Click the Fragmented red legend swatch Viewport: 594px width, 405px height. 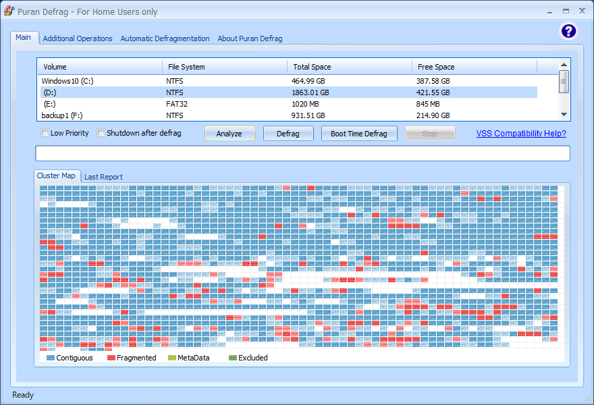pos(111,358)
